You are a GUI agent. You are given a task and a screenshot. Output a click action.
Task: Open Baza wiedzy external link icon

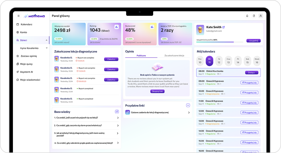click(117, 112)
